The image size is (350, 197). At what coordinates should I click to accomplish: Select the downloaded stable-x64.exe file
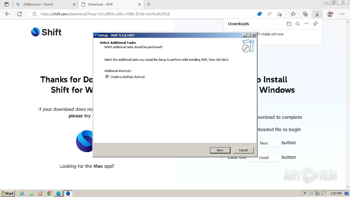pyautogui.click(x=270, y=34)
